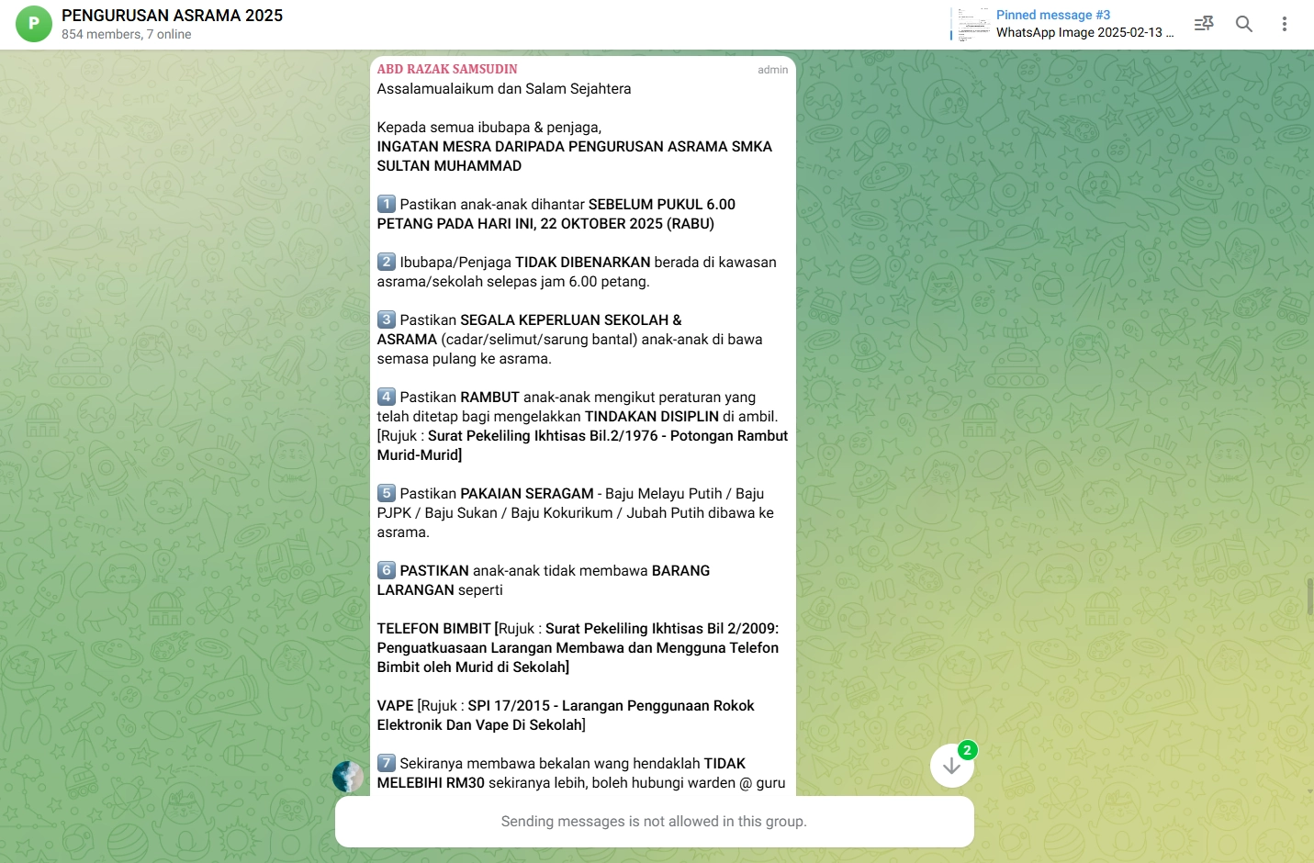The height and width of the screenshot is (863, 1314).
Task: Click the keycap 4 emoji before RAMBUT
Action: 387,397
